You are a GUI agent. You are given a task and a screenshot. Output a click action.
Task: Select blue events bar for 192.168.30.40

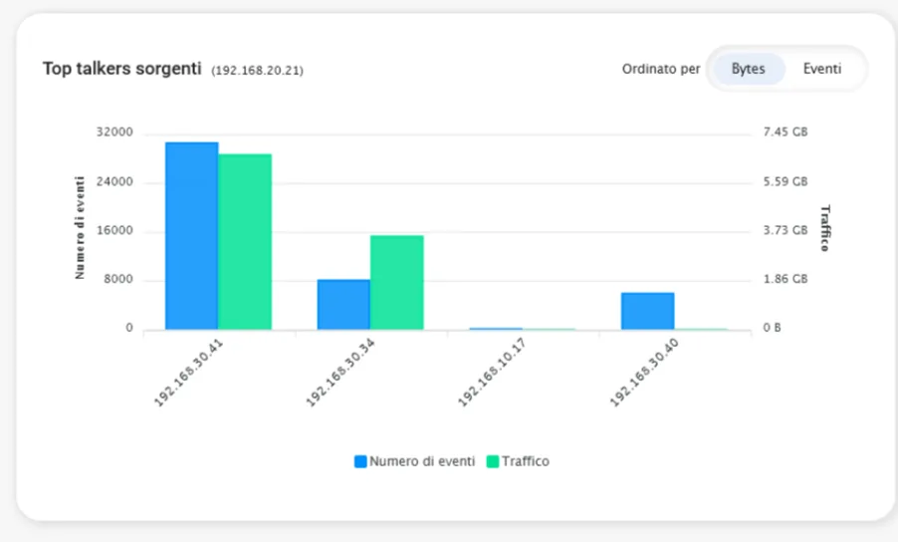coord(648,311)
